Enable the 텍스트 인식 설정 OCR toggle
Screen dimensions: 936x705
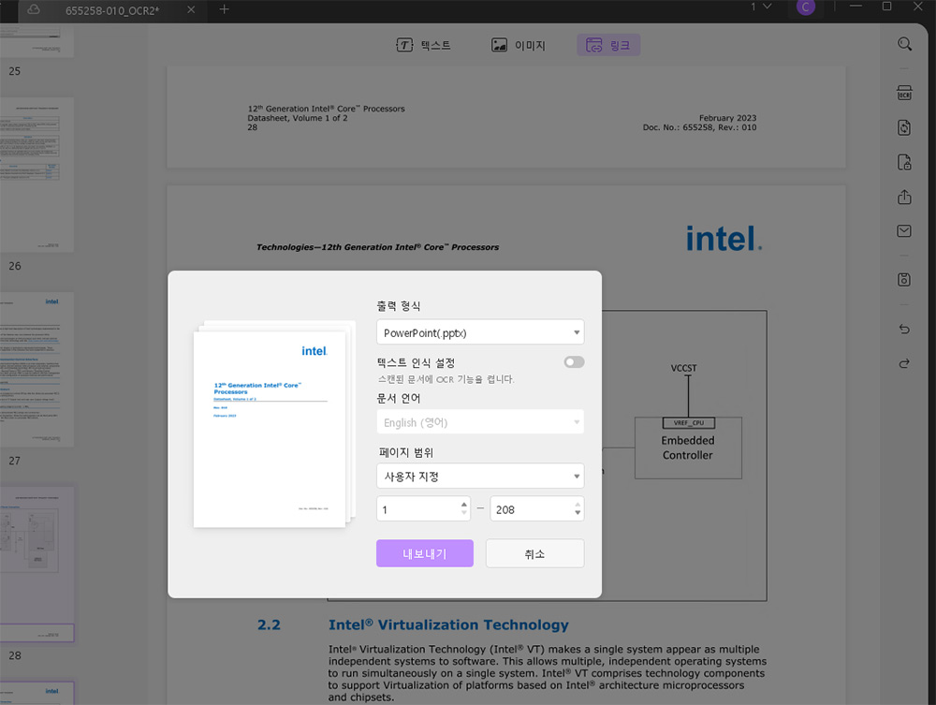pos(575,362)
